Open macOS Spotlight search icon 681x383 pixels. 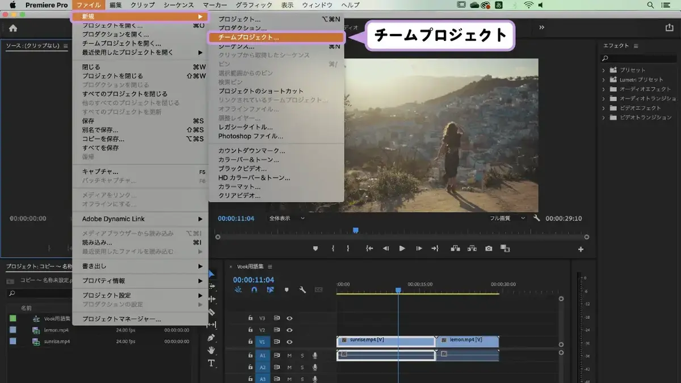pos(650,5)
